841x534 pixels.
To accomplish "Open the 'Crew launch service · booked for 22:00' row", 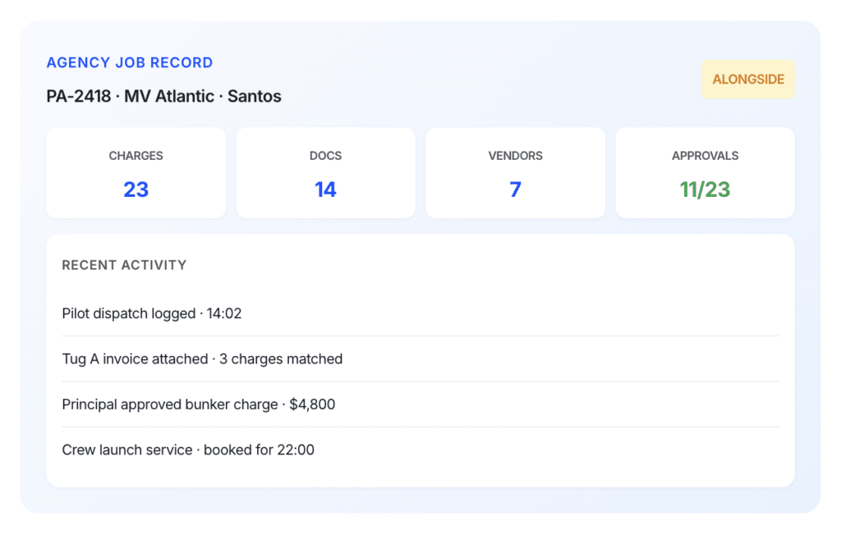I will tap(420, 450).
